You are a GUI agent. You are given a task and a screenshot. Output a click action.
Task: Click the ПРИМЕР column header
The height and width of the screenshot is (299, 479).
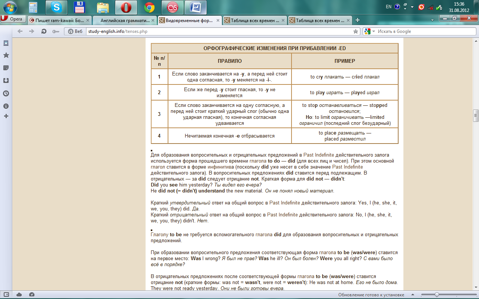pyautogui.click(x=345, y=61)
